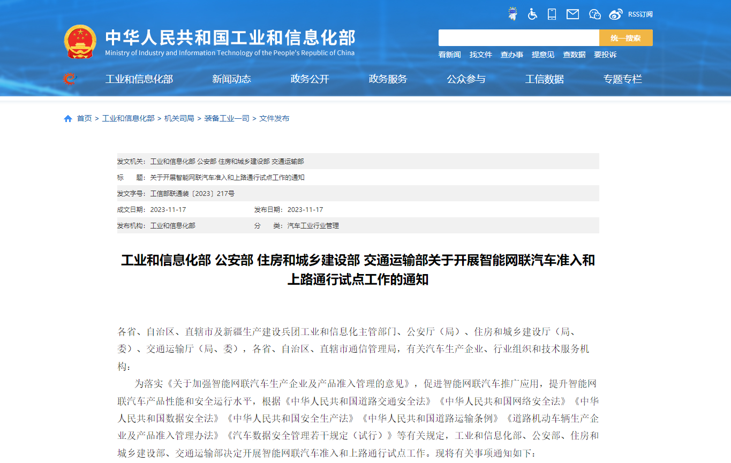731x463 pixels.
Task: Click the envelope mail icon
Action: [573, 14]
